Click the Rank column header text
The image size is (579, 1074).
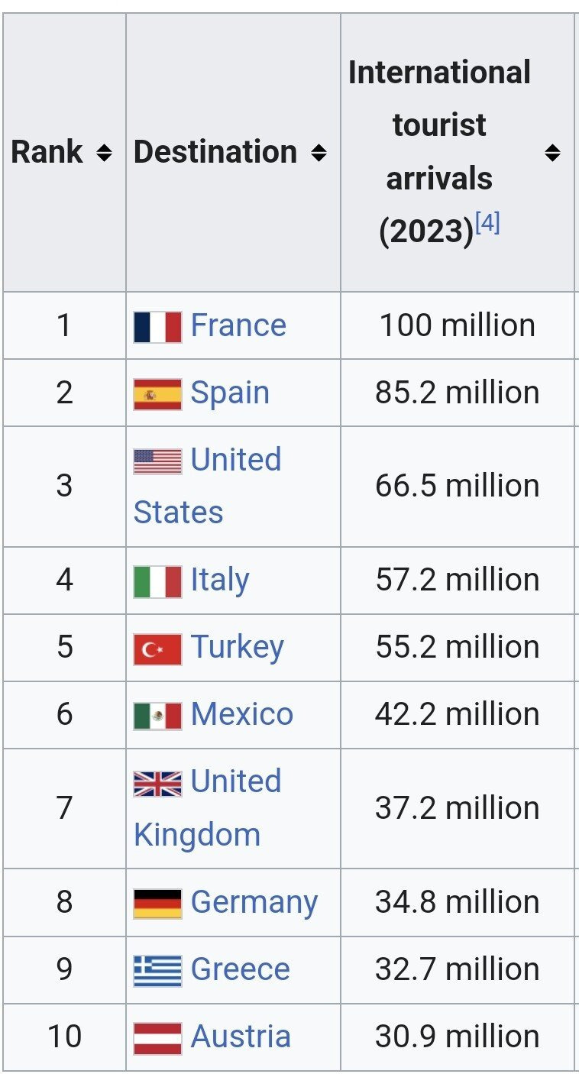[x=47, y=152]
